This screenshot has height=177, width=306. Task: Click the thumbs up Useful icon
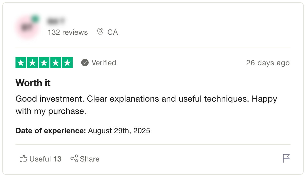[x=23, y=159]
